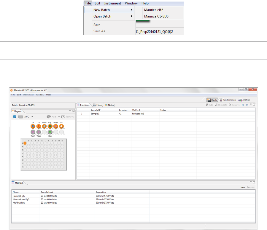267x230 pixels.
Task: Select the top-row Wash vial
Action: [x=56, y=126]
